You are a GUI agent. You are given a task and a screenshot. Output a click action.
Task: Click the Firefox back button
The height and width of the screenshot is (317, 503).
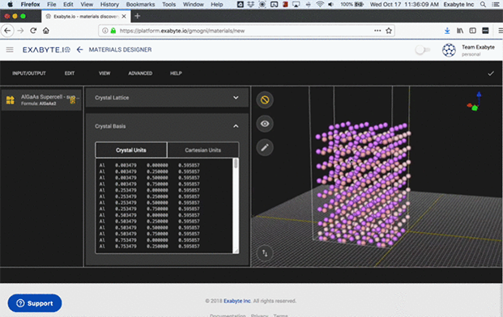tap(7, 31)
